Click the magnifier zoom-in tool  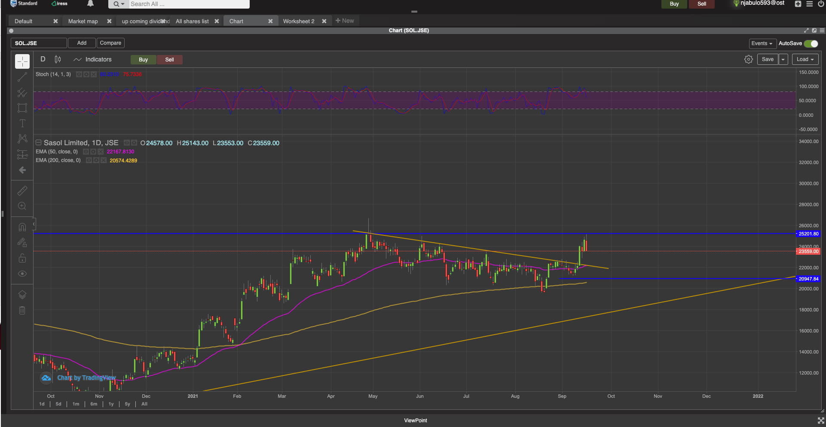[22, 206]
